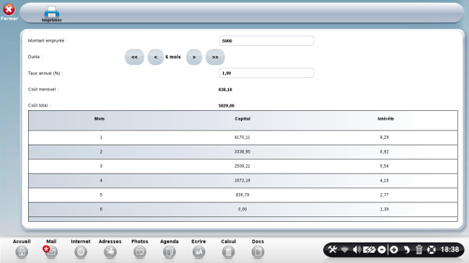Click the 'Coût mensuel :' label
Viewport: 469px width, 263px height.
click(x=43, y=89)
